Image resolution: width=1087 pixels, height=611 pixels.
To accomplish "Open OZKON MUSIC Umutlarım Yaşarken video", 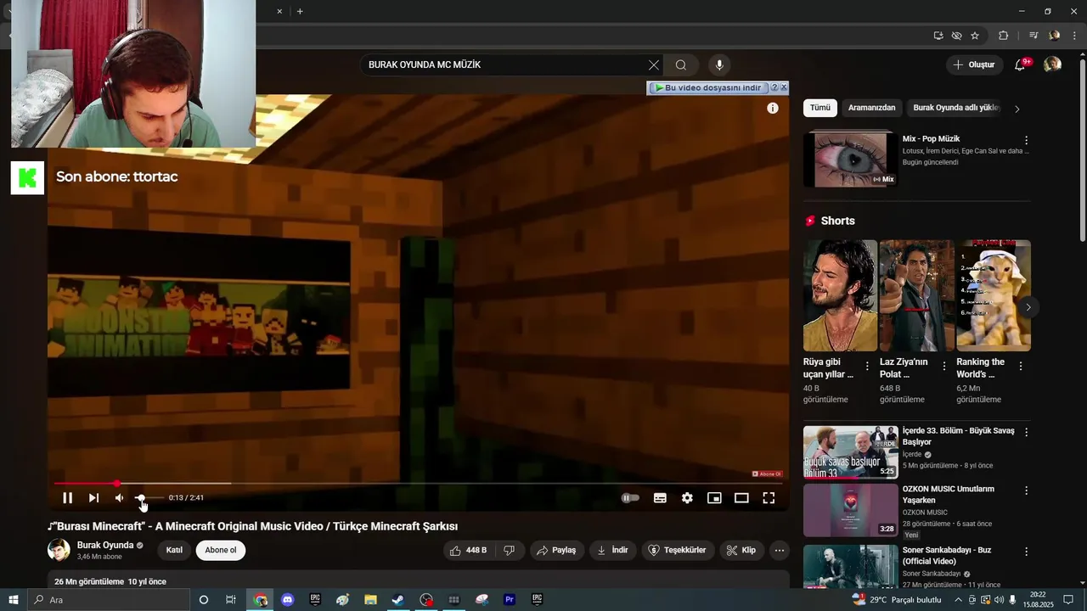I will click(x=851, y=510).
